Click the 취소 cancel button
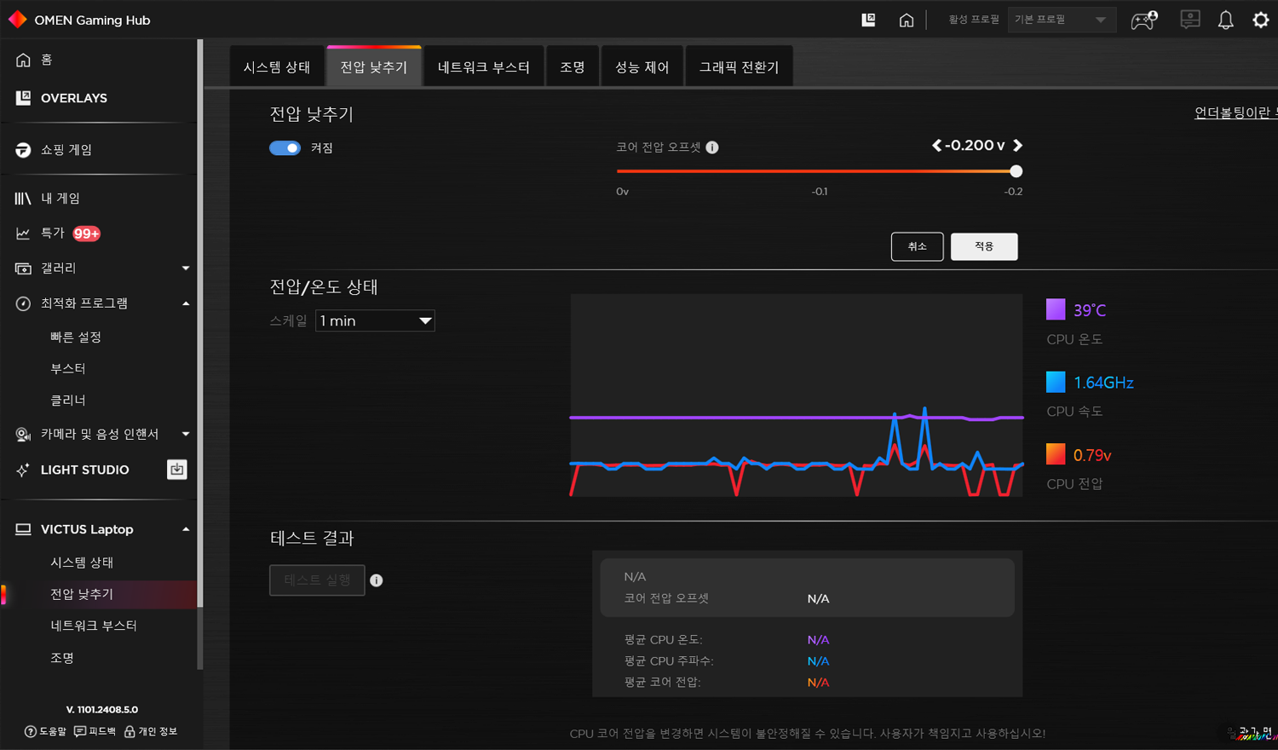1278x750 pixels. click(x=917, y=246)
